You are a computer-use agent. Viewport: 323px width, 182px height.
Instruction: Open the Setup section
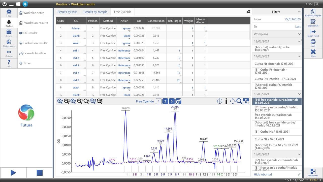(9, 13)
